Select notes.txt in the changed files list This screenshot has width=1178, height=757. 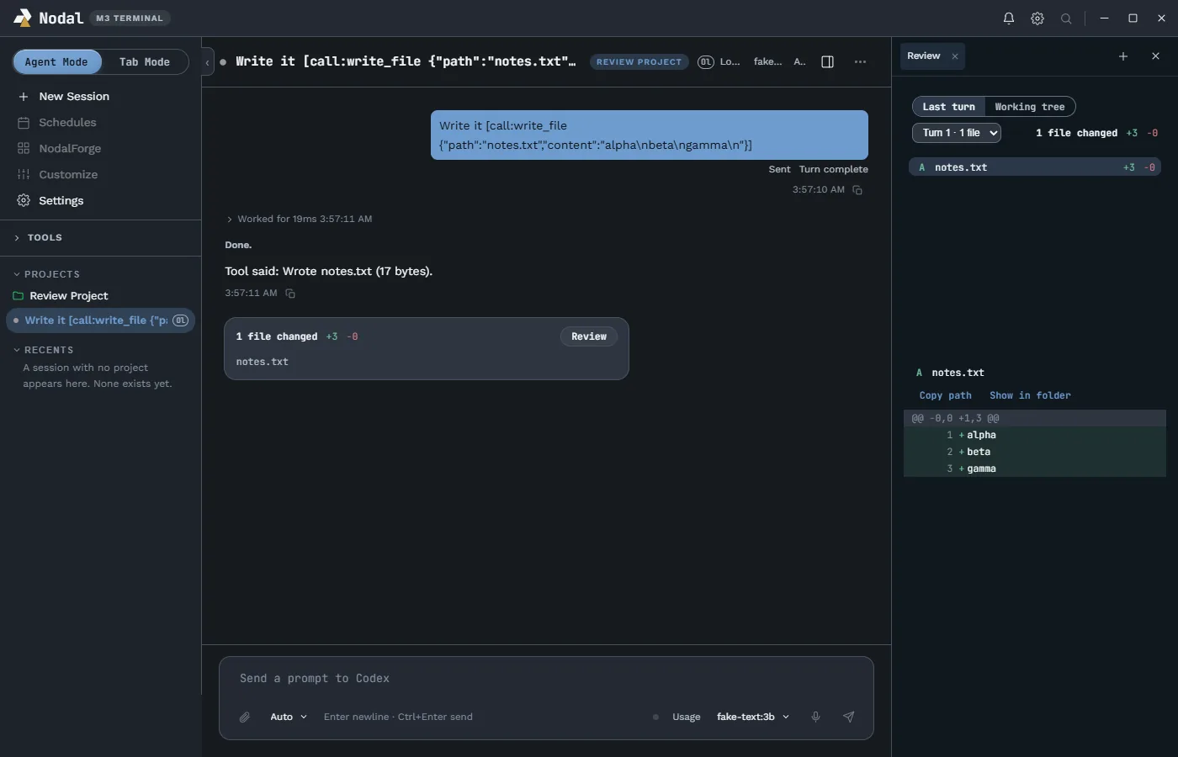[x=1035, y=167]
